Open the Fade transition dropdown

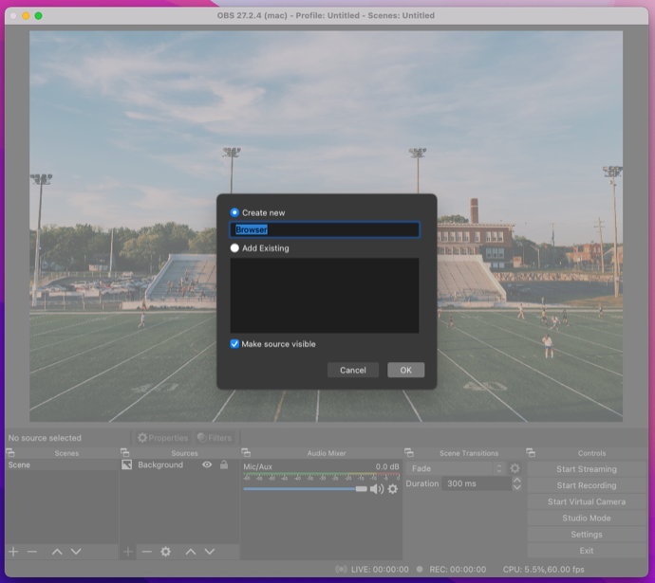pos(456,468)
